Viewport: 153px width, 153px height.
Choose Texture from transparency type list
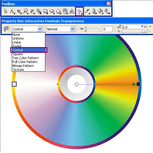pos(28,70)
